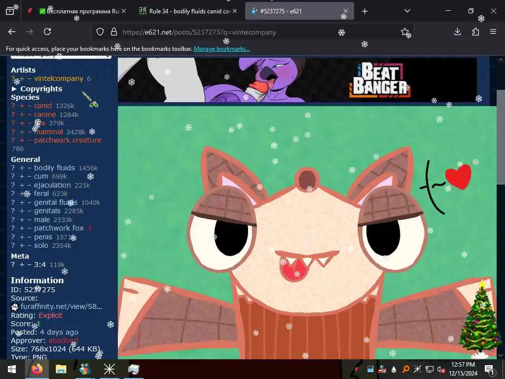Viewport: 505px width, 379px height.
Task: Open wiki question mark for feral
Action: (13, 193)
